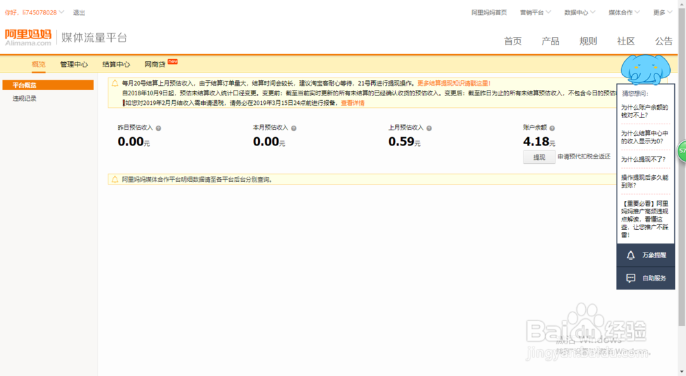Expand the 数据中心 dropdown
Screen dimensions: 686x376
click(593, 12)
